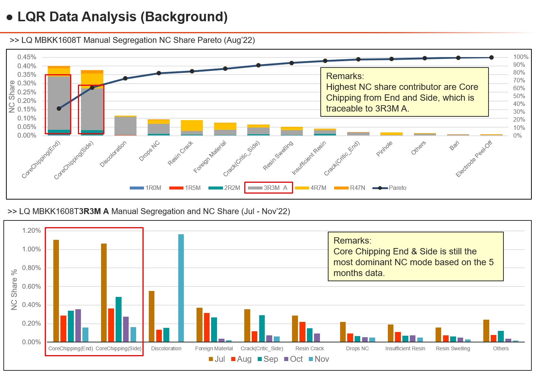Click the upper Remarks text box
Screen dimensions: 537x376
(405, 92)
